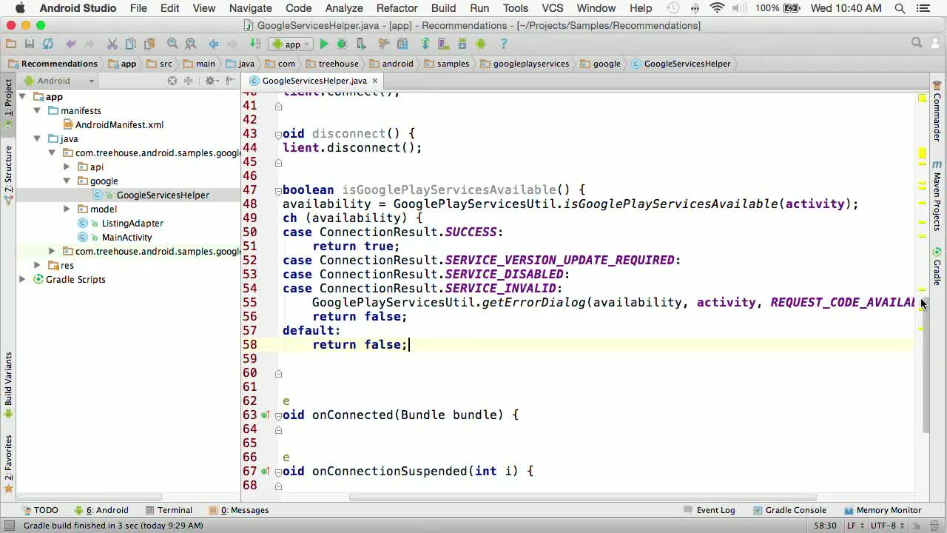Collapse the manifests folder

tap(37, 111)
